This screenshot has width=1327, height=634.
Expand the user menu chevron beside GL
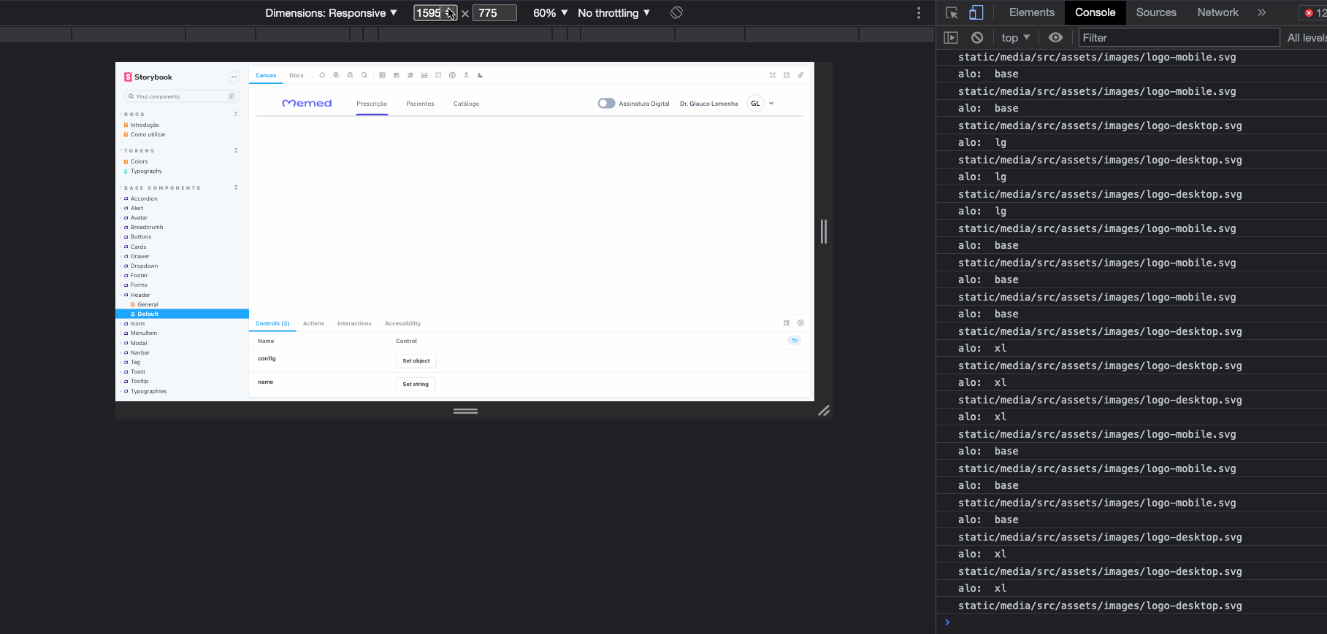click(771, 104)
